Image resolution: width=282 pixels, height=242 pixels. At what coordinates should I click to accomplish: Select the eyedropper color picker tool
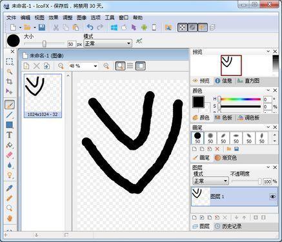pos(9,188)
